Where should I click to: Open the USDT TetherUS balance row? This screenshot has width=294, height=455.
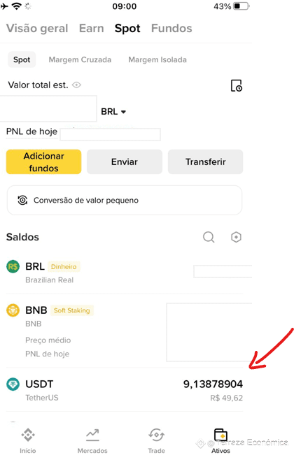125,390
